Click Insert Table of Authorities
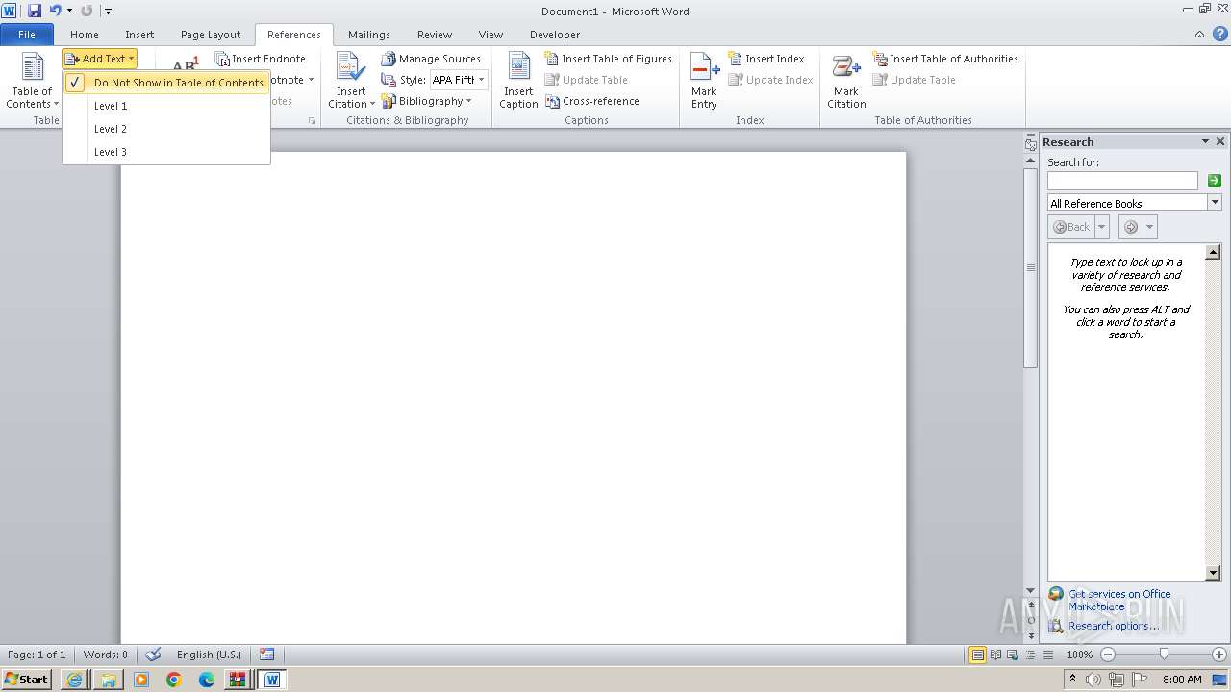Screen dimensions: 1231x692 click(945, 59)
